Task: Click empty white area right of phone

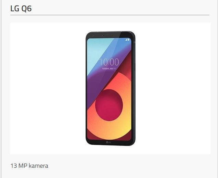Action: pyautogui.click(x=173, y=88)
